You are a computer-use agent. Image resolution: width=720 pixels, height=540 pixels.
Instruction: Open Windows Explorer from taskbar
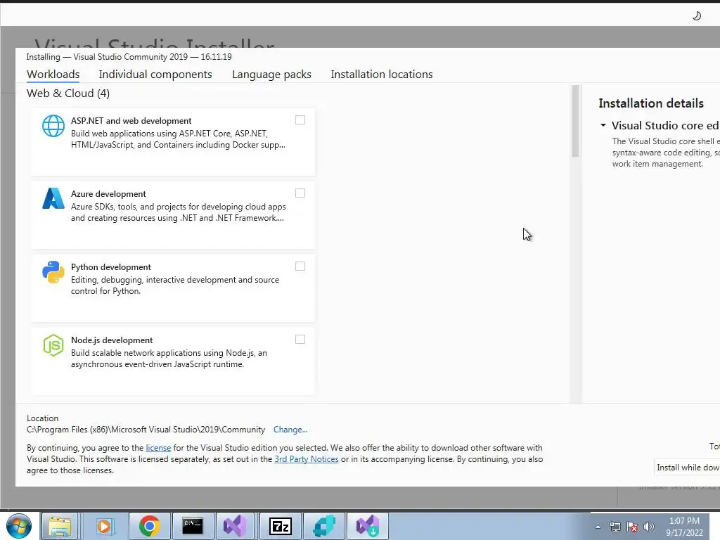(x=60, y=526)
